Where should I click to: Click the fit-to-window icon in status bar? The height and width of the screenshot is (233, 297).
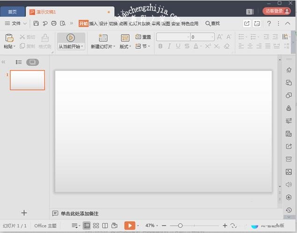[233, 226]
